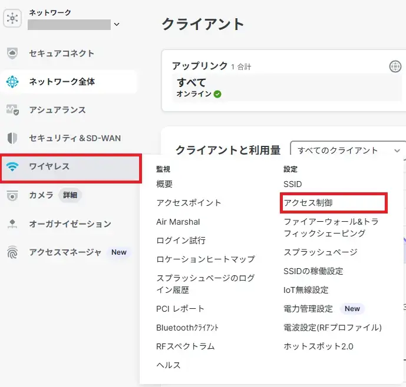Click the アクセスマネージャ fingerprint icon
Image resolution: width=406 pixels, height=387 pixels.
pyautogui.click(x=12, y=252)
